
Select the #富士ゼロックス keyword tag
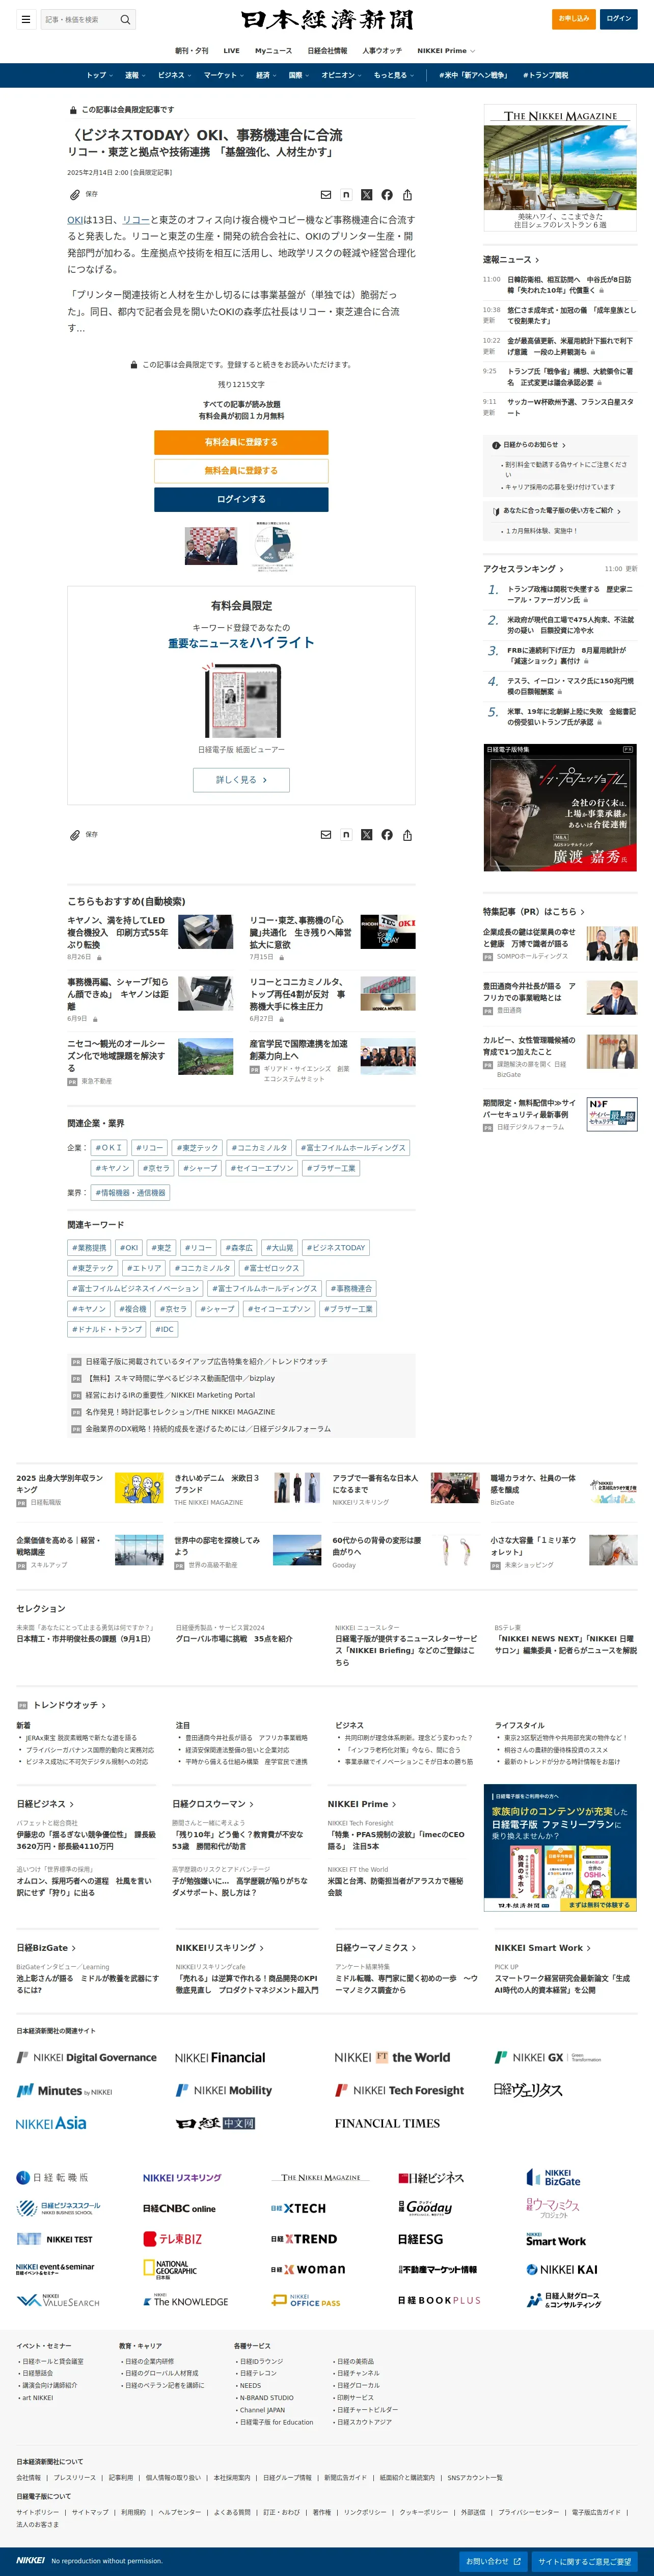pyautogui.click(x=270, y=1268)
